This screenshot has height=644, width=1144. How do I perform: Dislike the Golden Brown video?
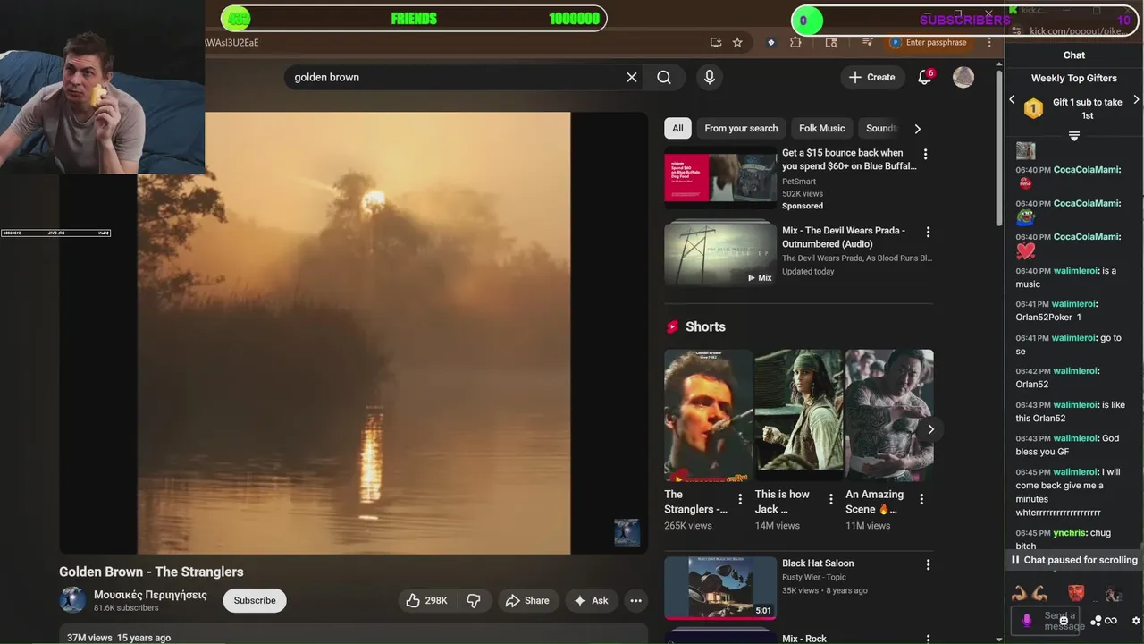pyautogui.click(x=474, y=601)
